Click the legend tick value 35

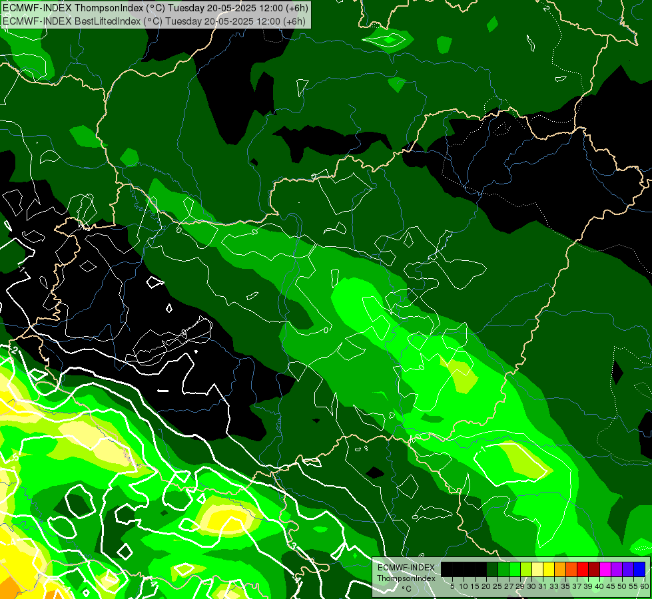(x=565, y=586)
